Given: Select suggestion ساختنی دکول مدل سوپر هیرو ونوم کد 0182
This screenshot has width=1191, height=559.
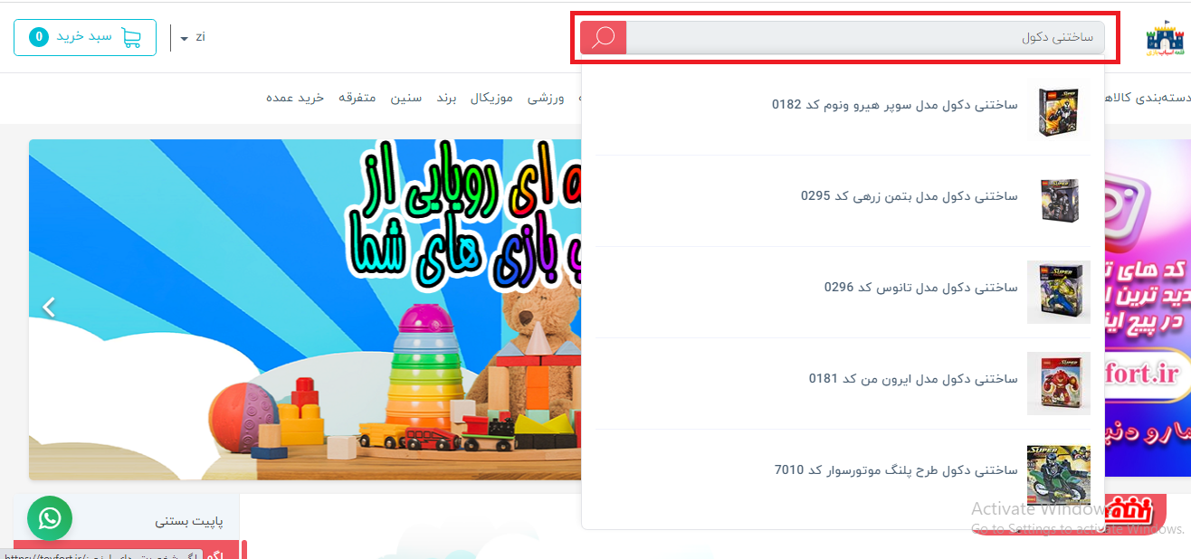Looking at the screenshot, I should [843, 109].
